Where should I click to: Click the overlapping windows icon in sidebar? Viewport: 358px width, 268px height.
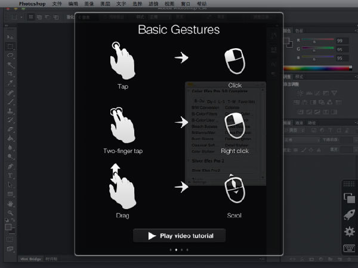350,198
